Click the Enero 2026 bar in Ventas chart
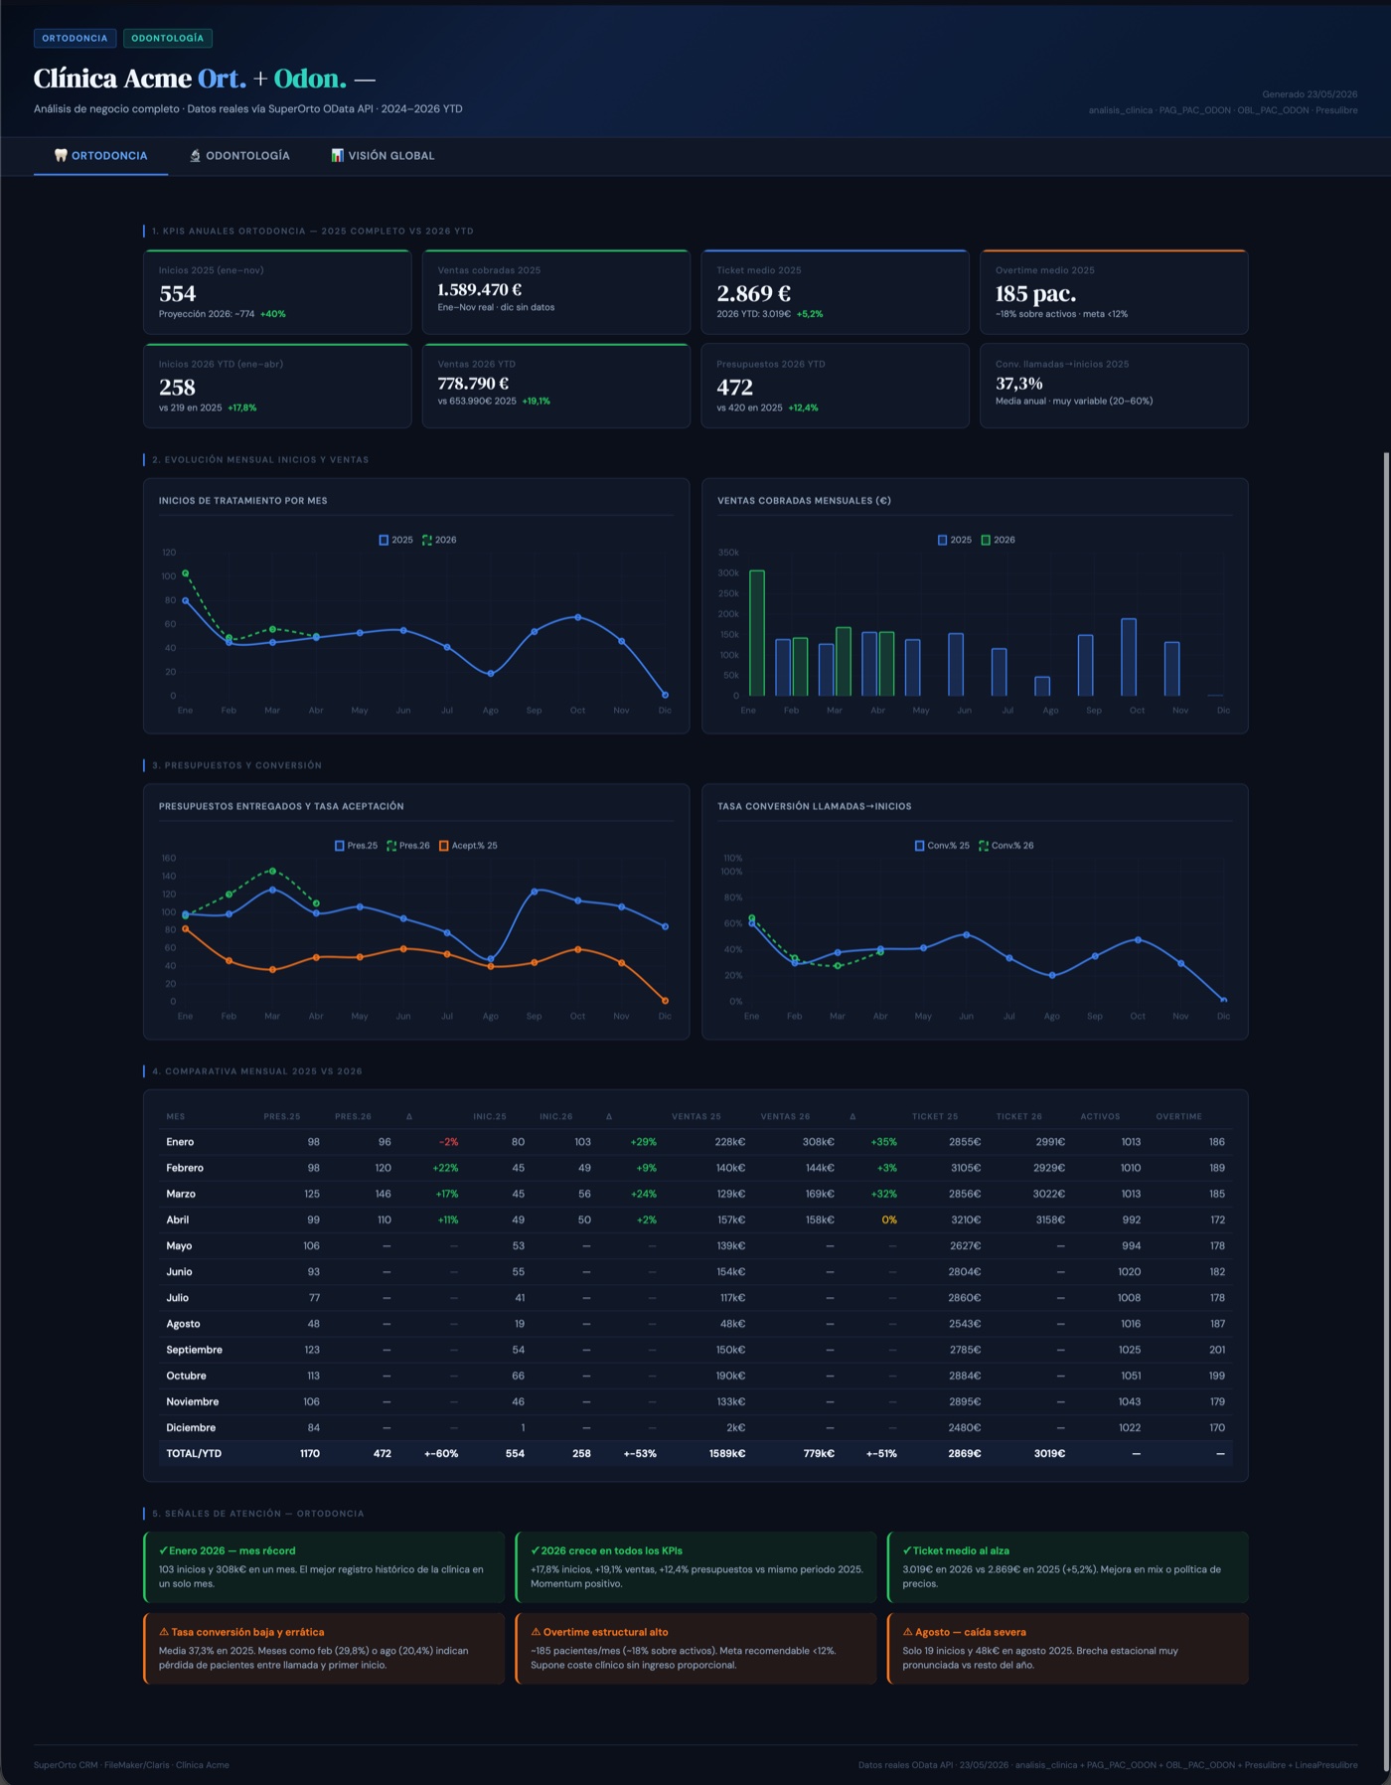 757,633
